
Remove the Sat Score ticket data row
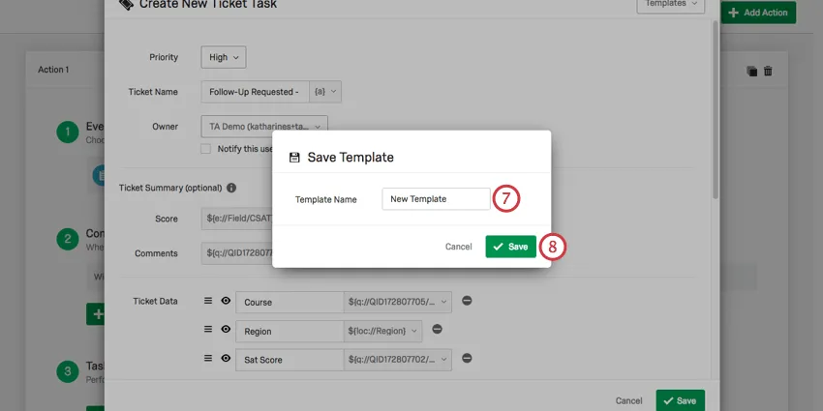(x=467, y=359)
